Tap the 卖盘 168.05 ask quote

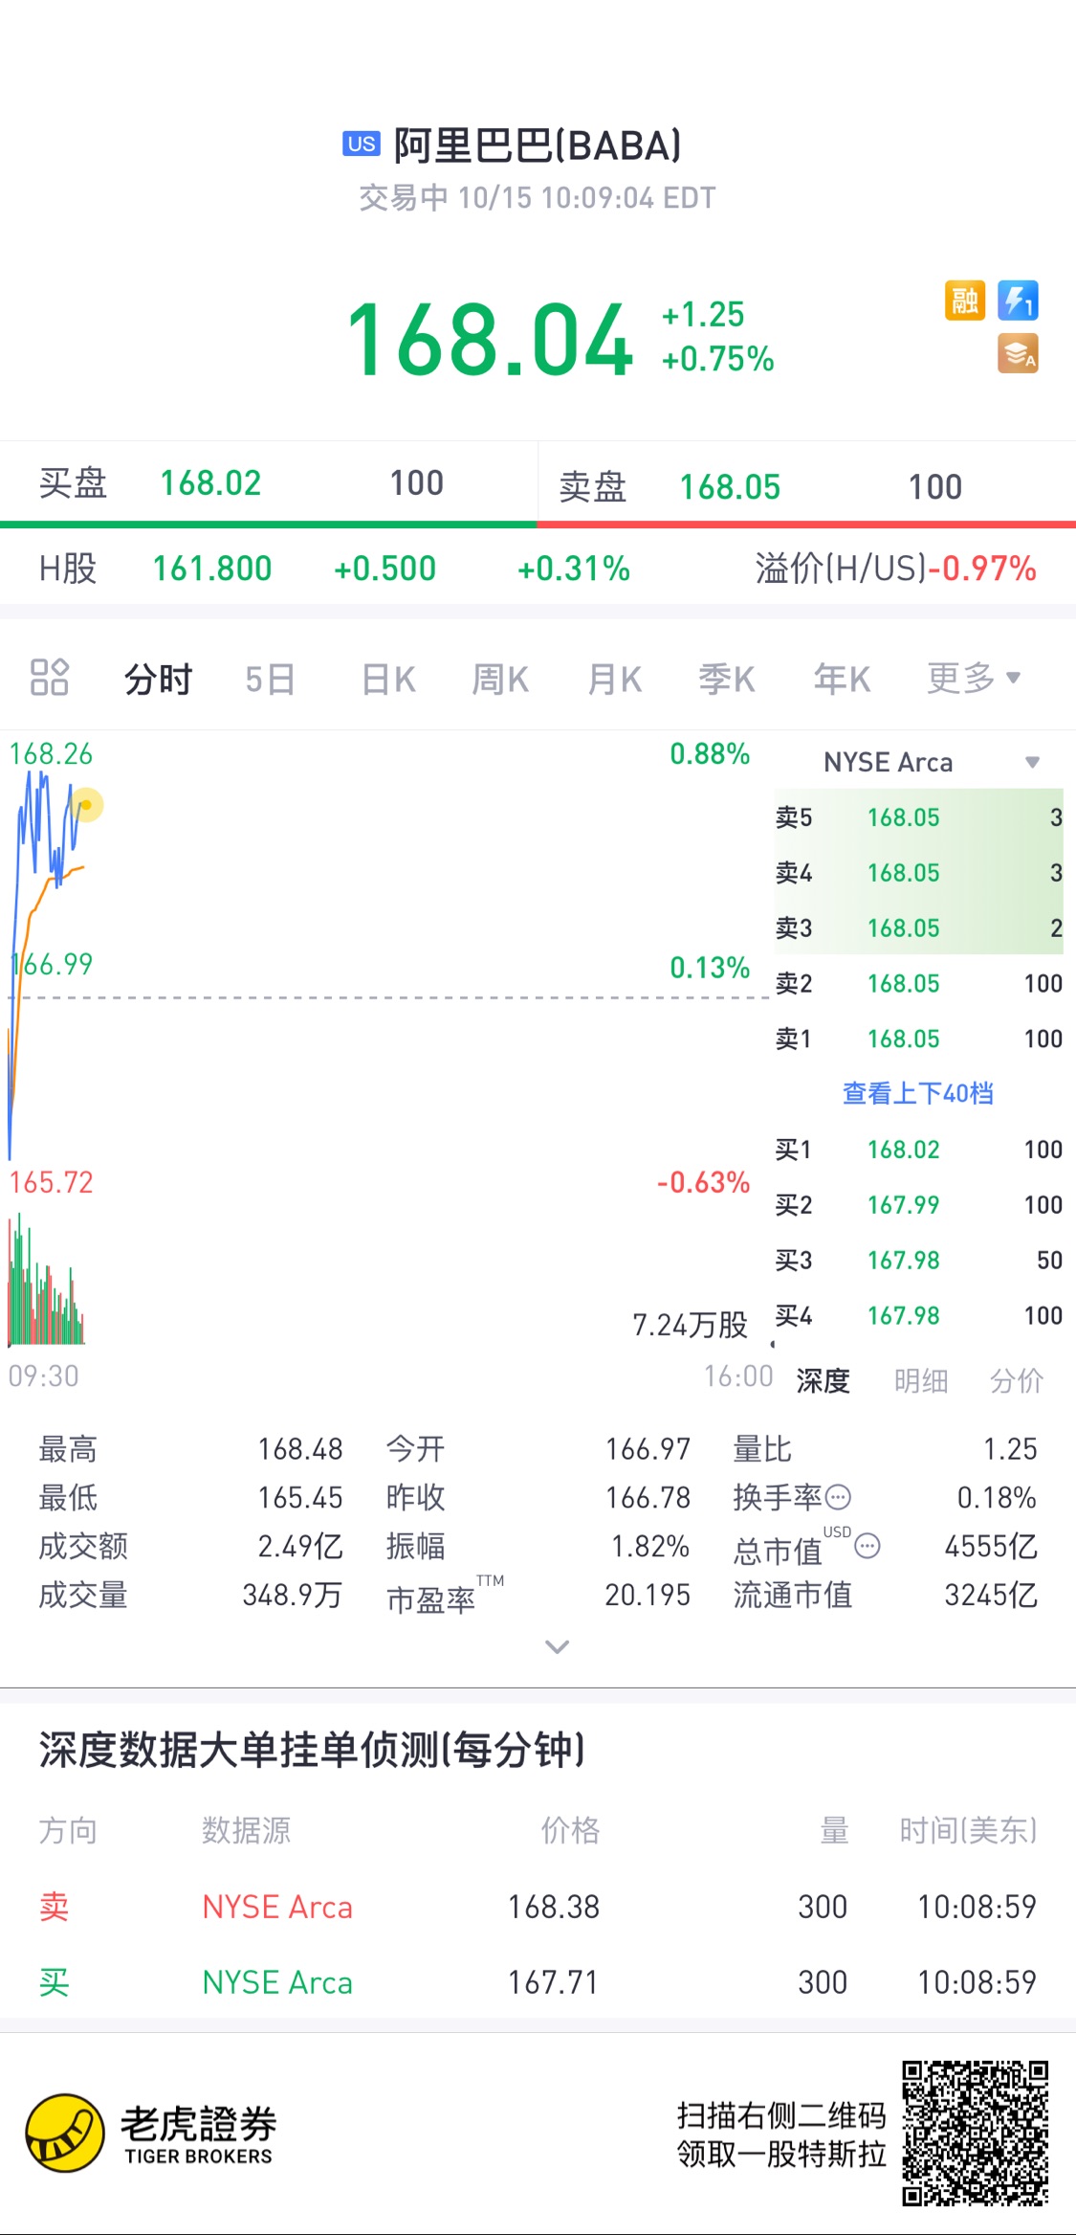807,486
